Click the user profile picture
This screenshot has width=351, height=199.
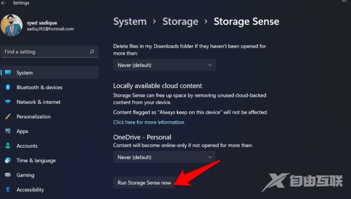click(12, 25)
